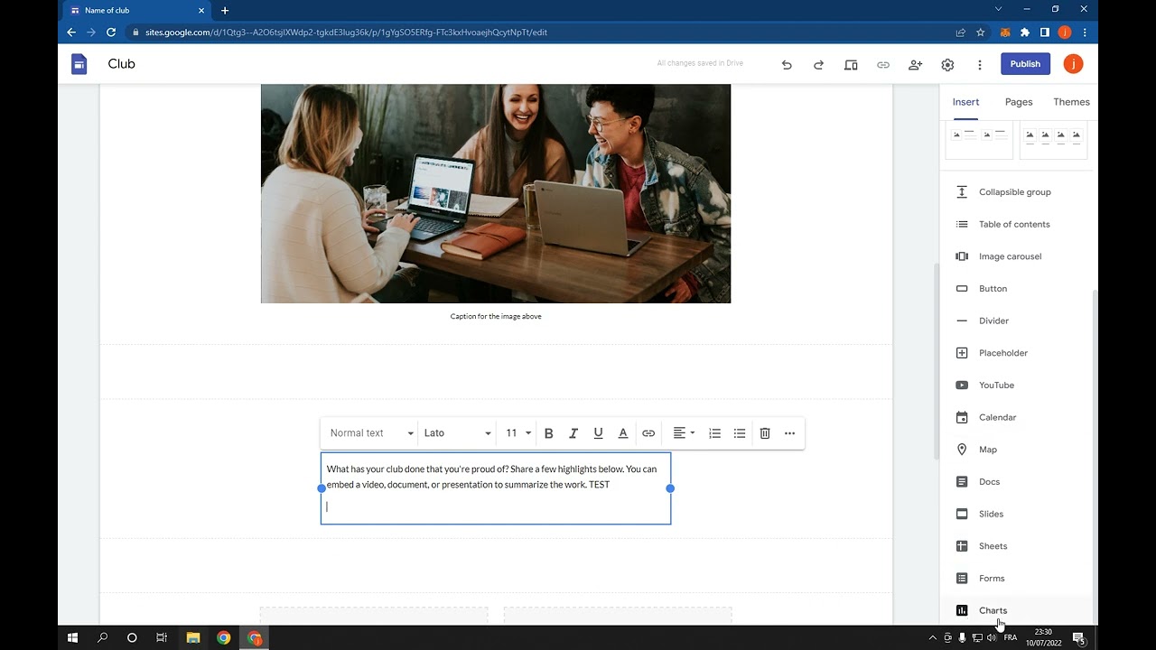Click the Undo arrow icon
The image size is (1156, 650).
(x=787, y=64)
